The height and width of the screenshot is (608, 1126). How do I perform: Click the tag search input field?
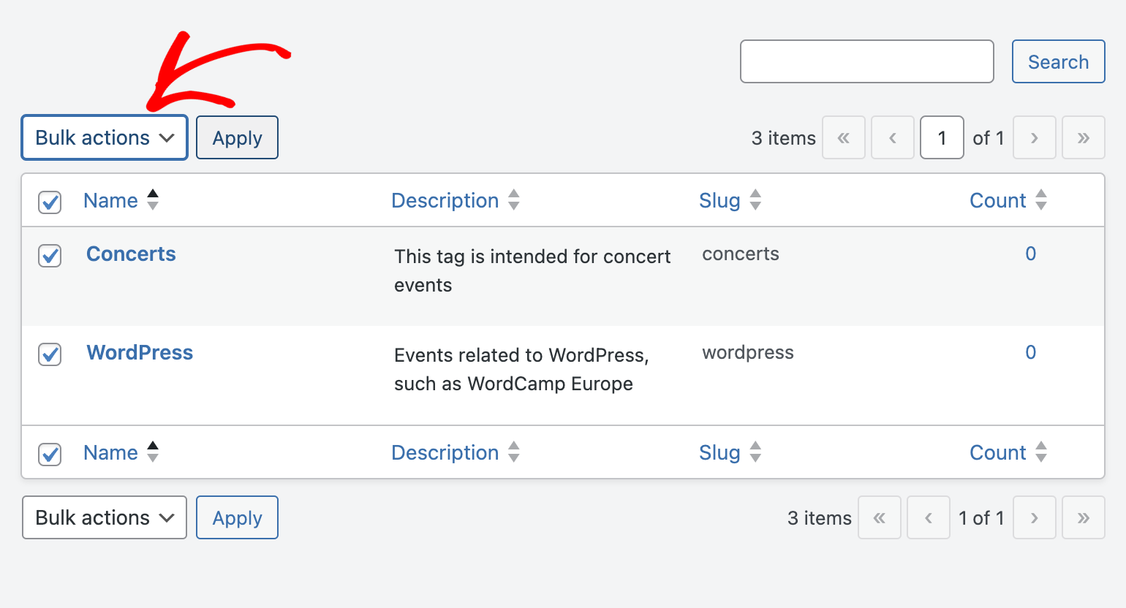tap(866, 61)
